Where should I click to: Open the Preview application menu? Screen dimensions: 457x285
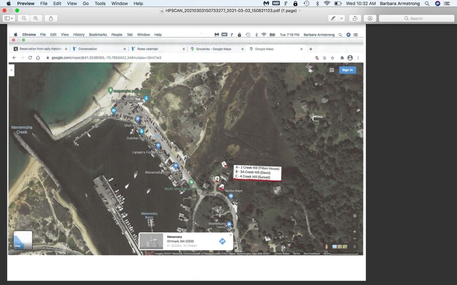pyautogui.click(x=26, y=3)
